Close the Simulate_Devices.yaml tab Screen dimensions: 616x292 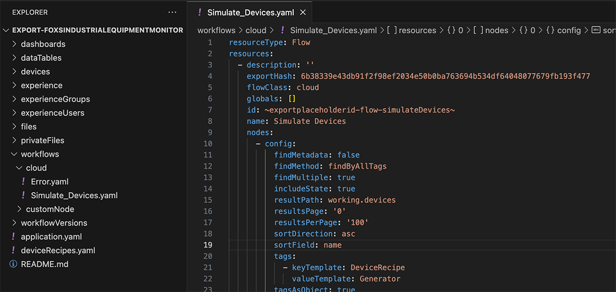coord(303,12)
